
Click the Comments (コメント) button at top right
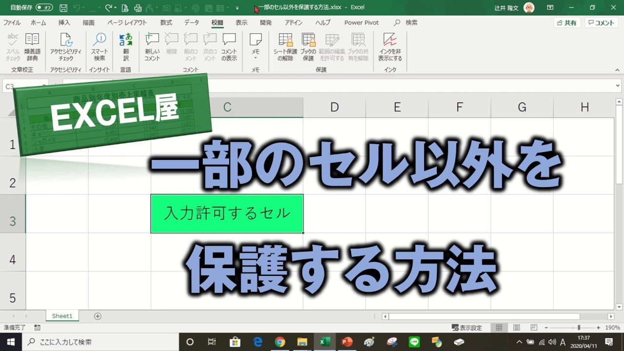tap(601, 23)
